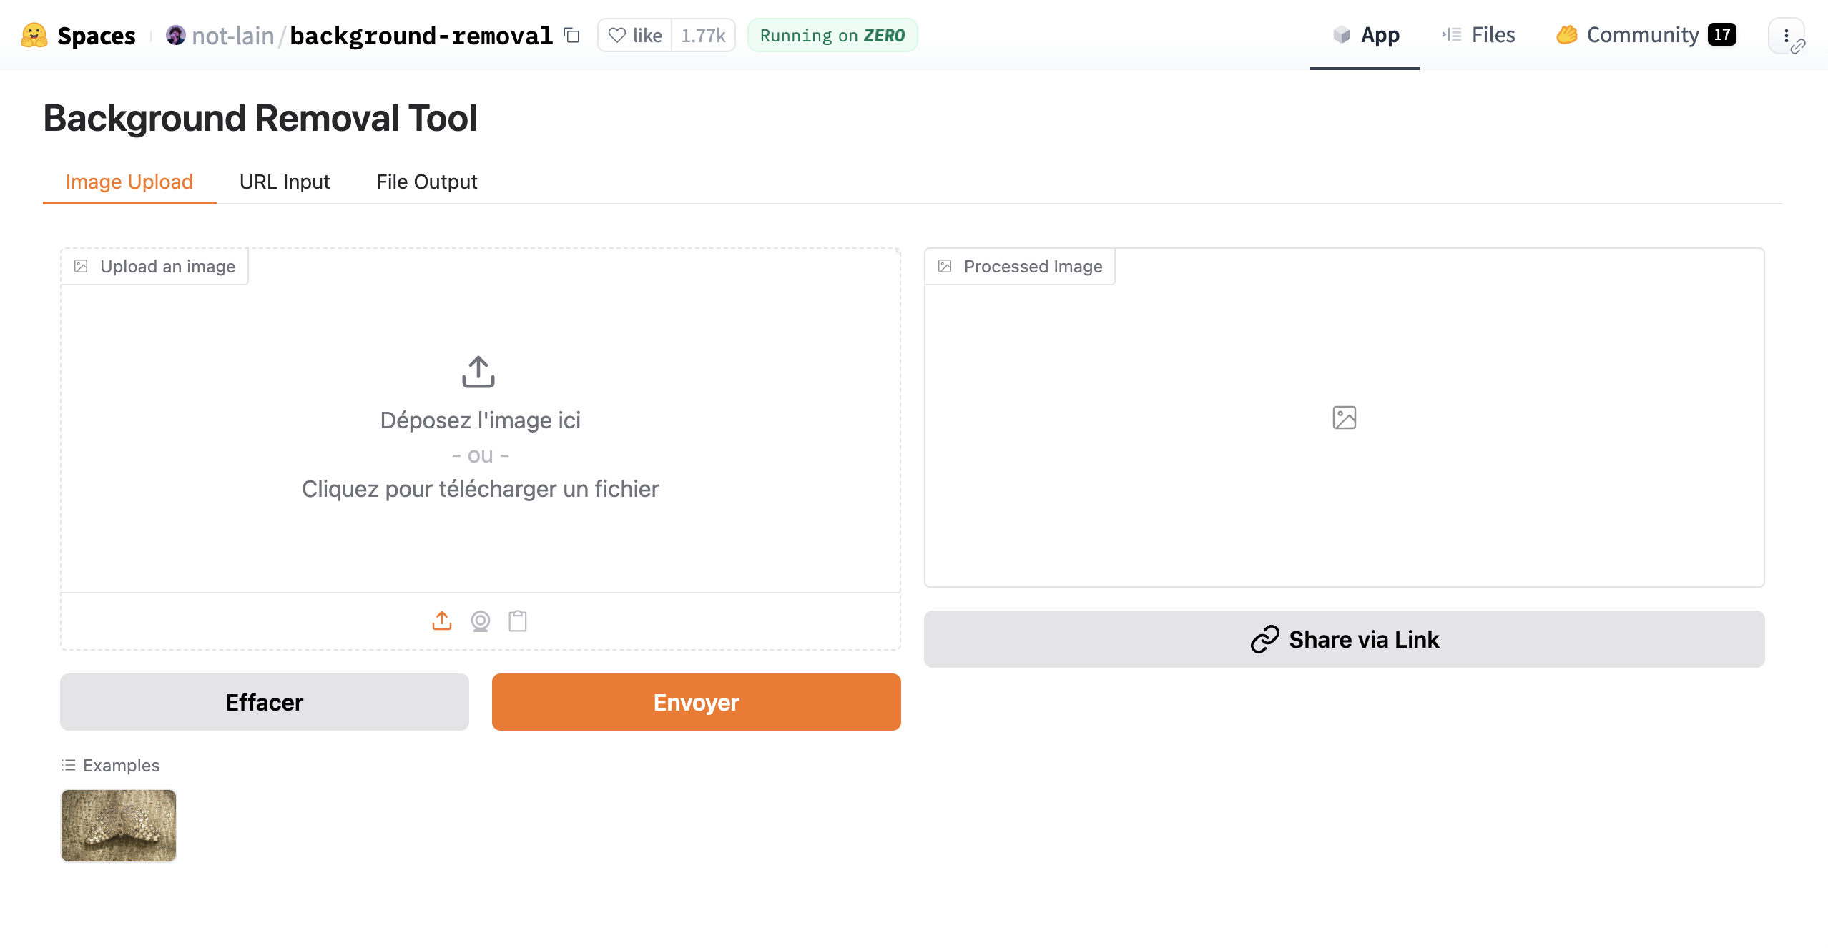The image size is (1828, 948).
Task: Open the Files section
Action: pos(1478,34)
